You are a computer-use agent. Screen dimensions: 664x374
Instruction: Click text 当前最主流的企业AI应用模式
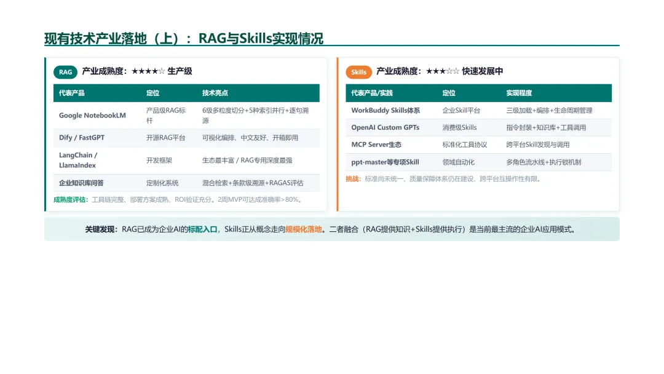(x=524, y=229)
